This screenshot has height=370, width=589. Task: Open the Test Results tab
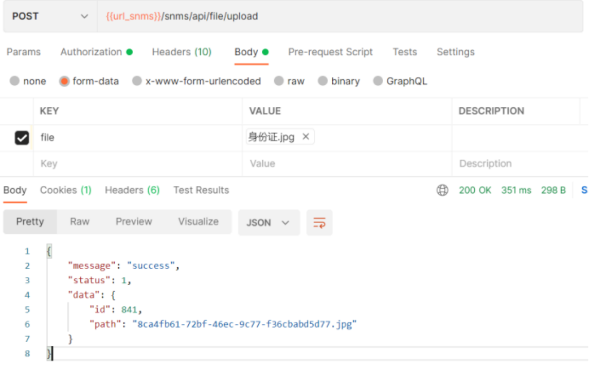[201, 190]
